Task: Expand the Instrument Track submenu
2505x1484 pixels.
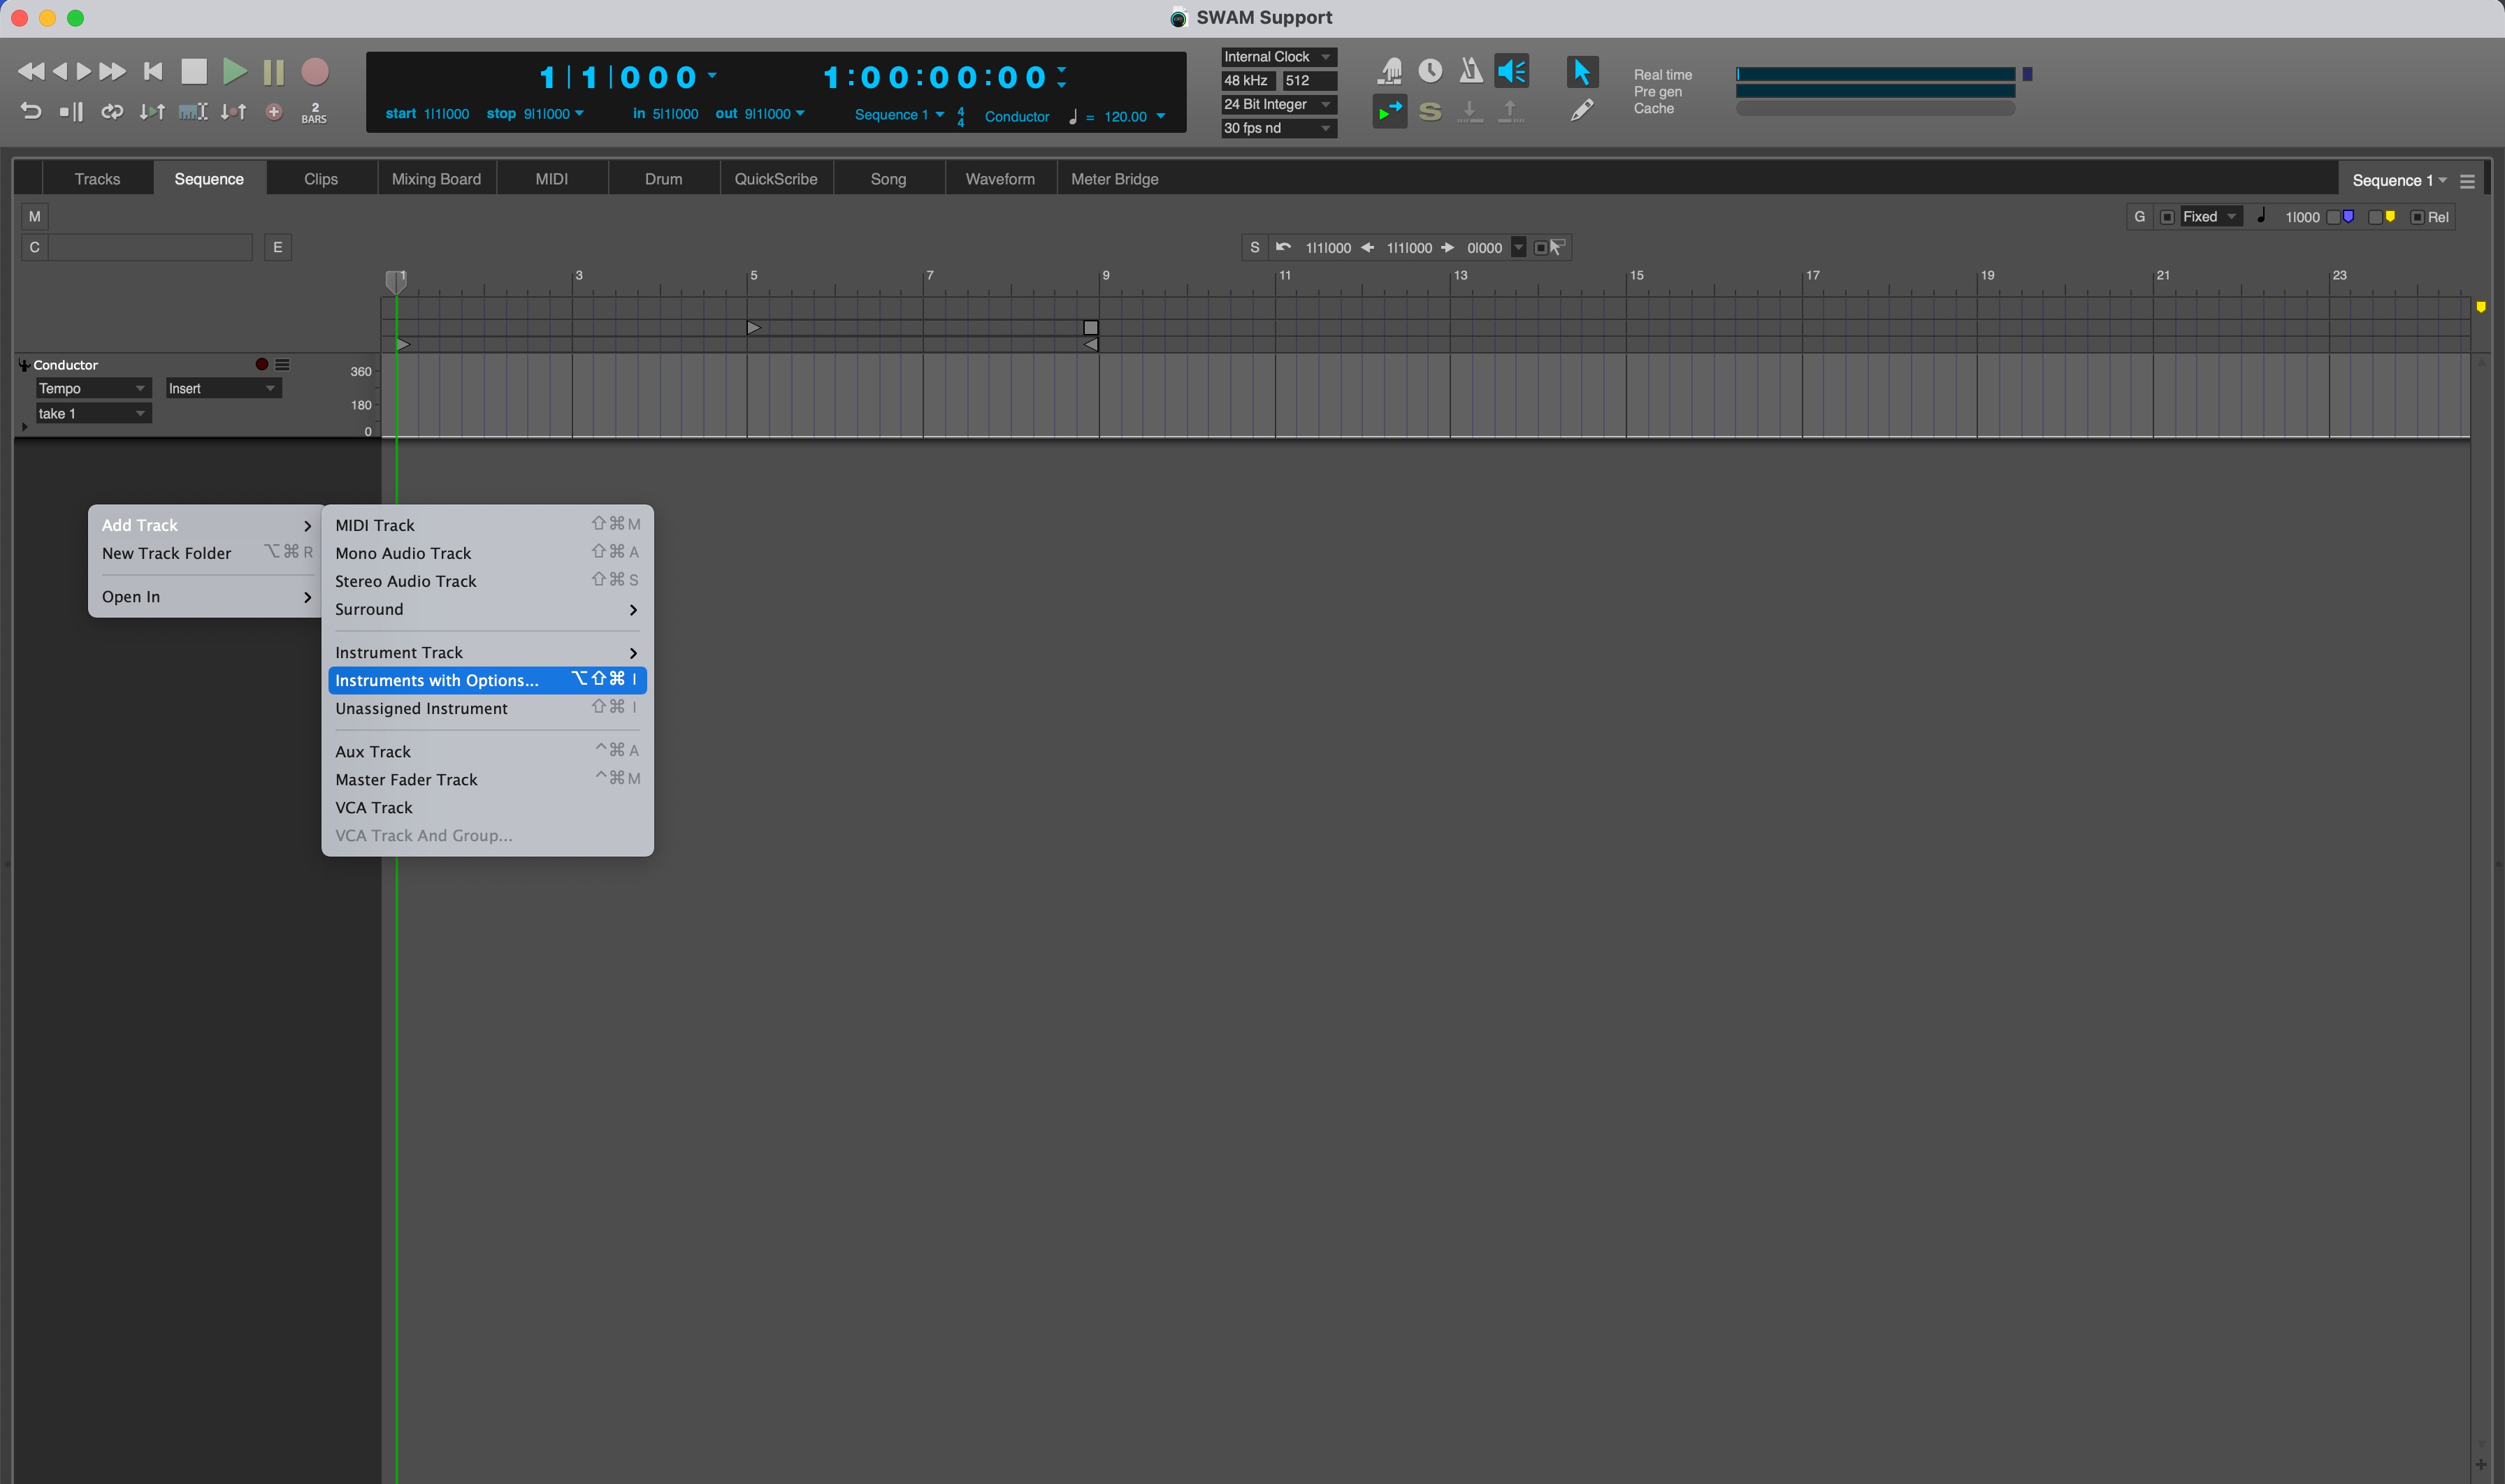Action: pos(487,652)
